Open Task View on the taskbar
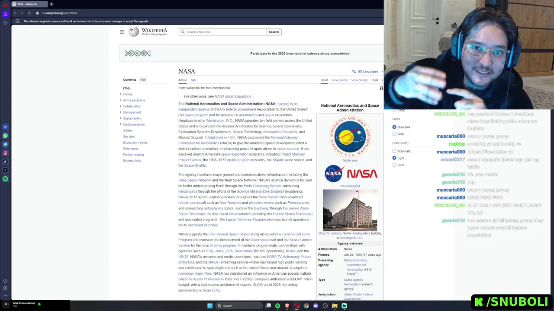Image resolution: width=554 pixels, height=311 pixels. click(x=268, y=306)
